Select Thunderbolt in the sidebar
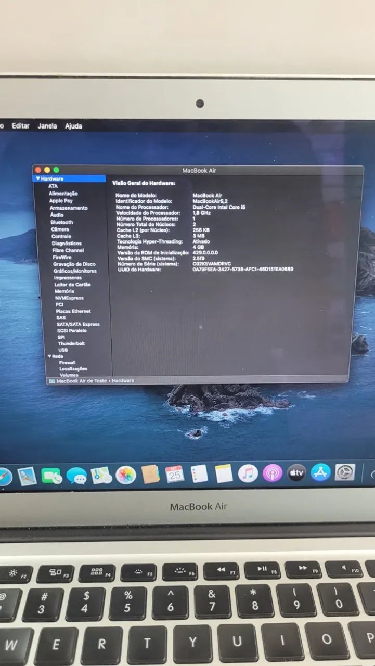Image resolution: width=375 pixels, height=666 pixels. tap(71, 343)
